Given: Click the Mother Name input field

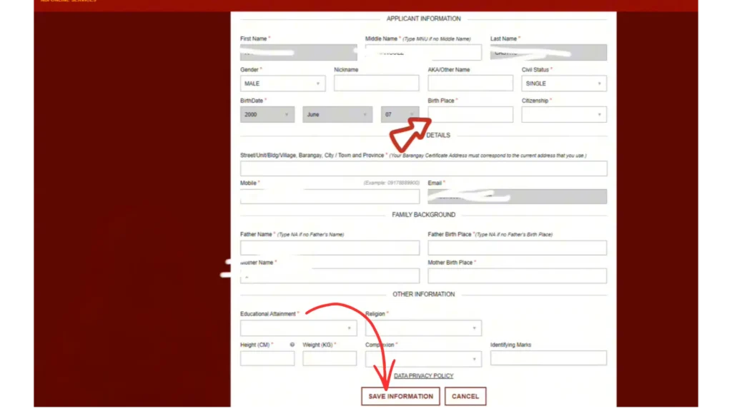Looking at the screenshot, I should tap(330, 275).
